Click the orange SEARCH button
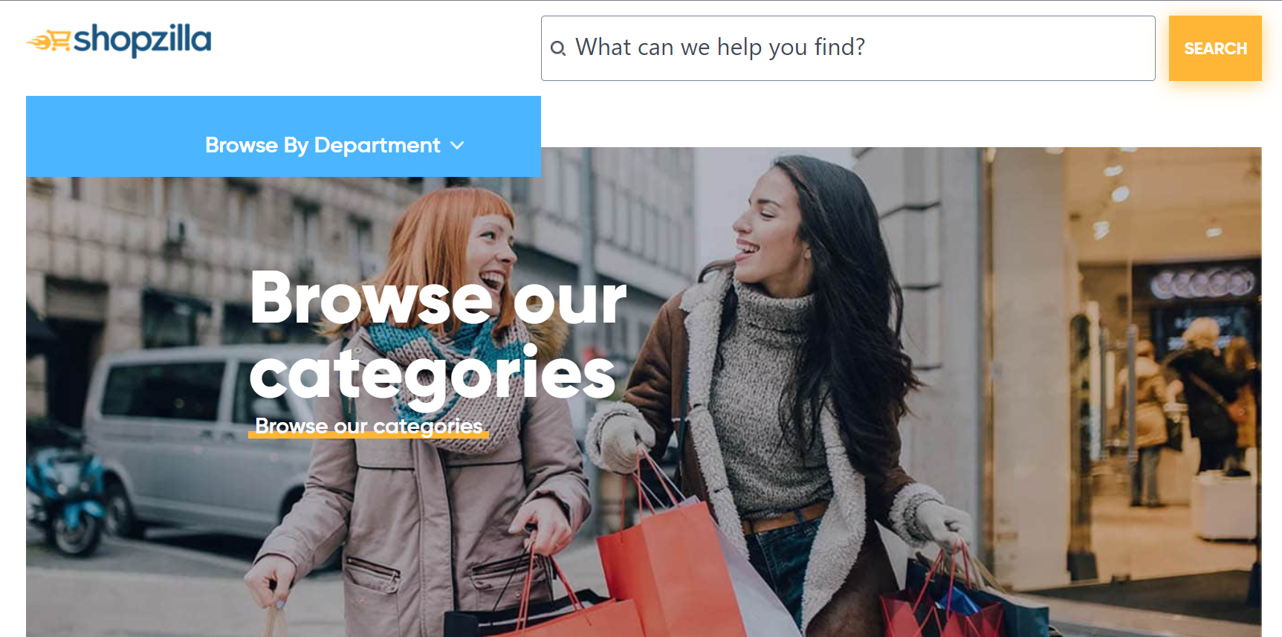Image resolution: width=1282 pixels, height=637 pixels. (x=1215, y=48)
